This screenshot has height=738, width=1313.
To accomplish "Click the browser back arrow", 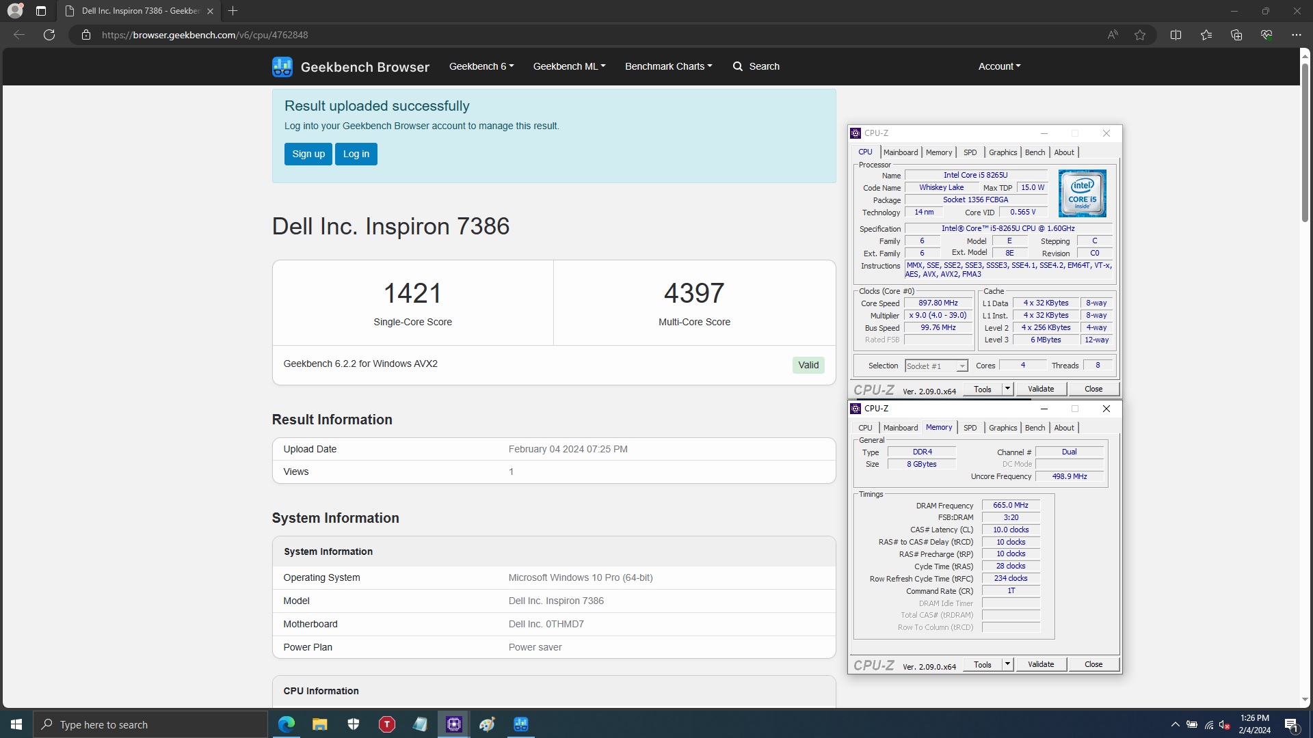I will (x=19, y=35).
